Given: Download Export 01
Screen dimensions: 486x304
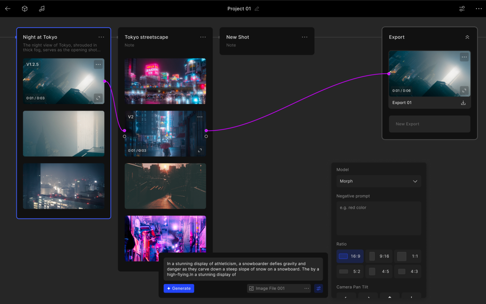Looking at the screenshot, I should tap(463, 103).
